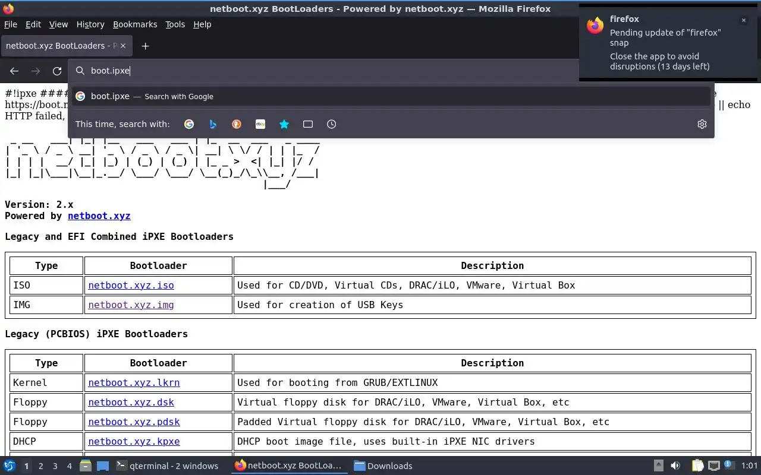Download netboot.xyz.kpxe link
761x475 pixels.
click(134, 441)
